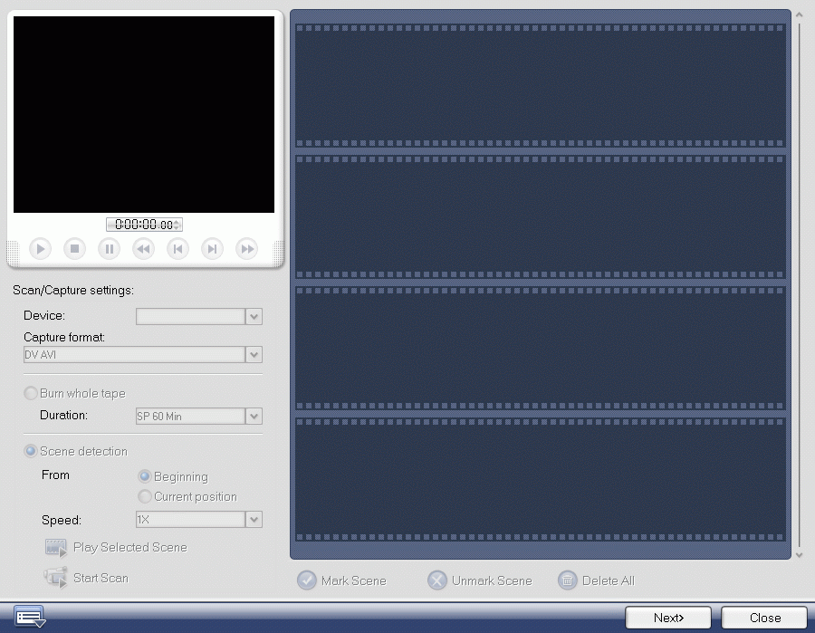The width and height of the screenshot is (815, 633).
Task: Click the Play Selected Scene icon
Action: [x=54, y=547]
